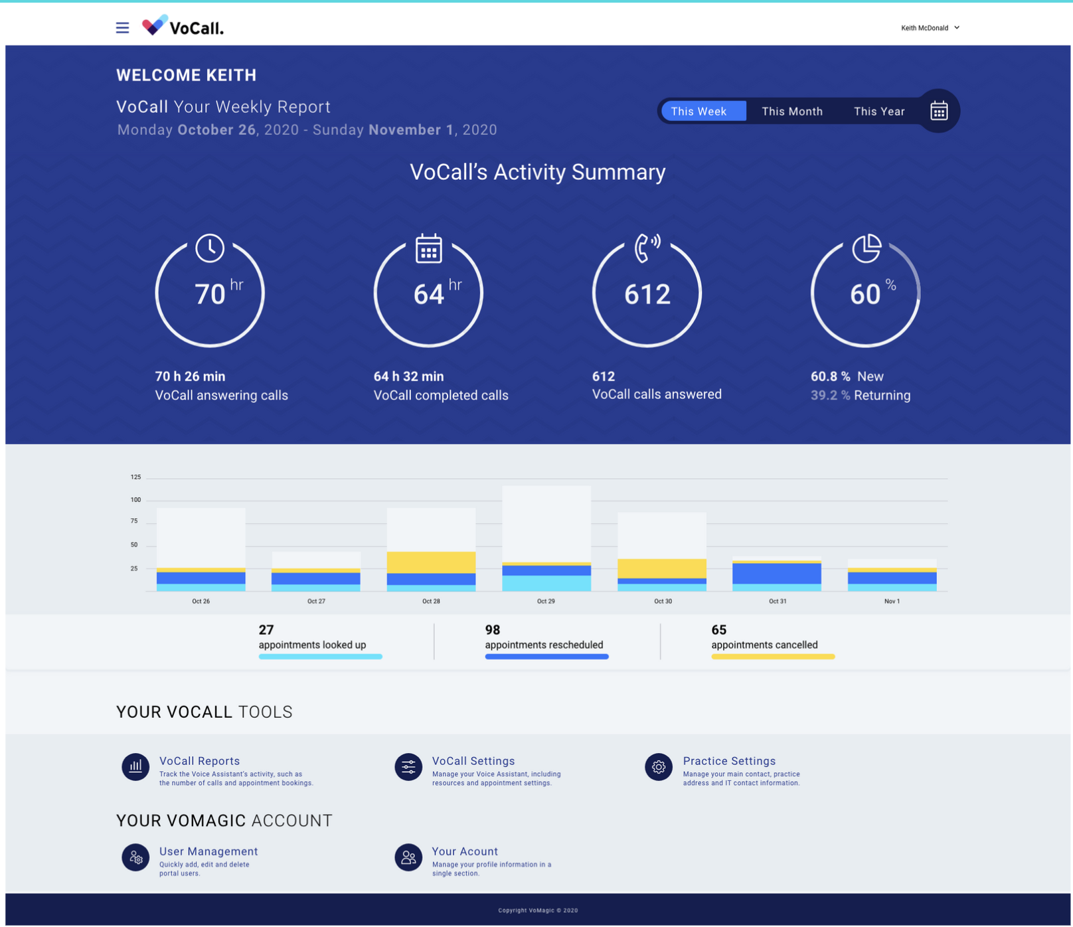Click the Practice Settings gear icon
The height and width of the screenshot is (927, 1073).
pos(659,767)
